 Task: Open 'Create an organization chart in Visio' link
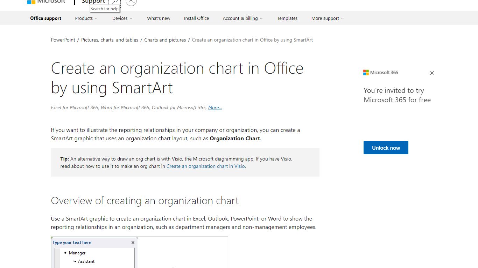[x=206, y=166]
